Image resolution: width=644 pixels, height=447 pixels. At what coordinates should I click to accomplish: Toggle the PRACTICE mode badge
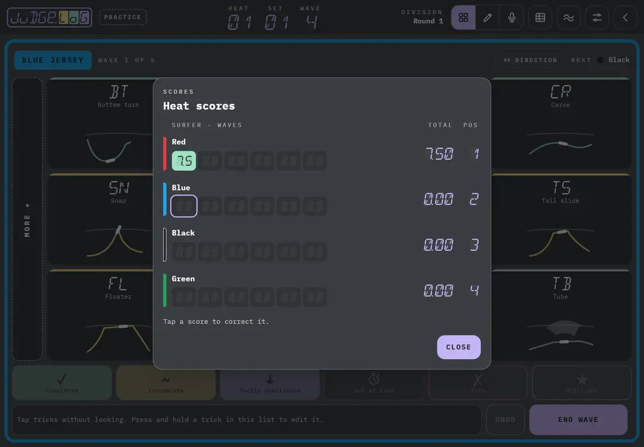(123, 17)
